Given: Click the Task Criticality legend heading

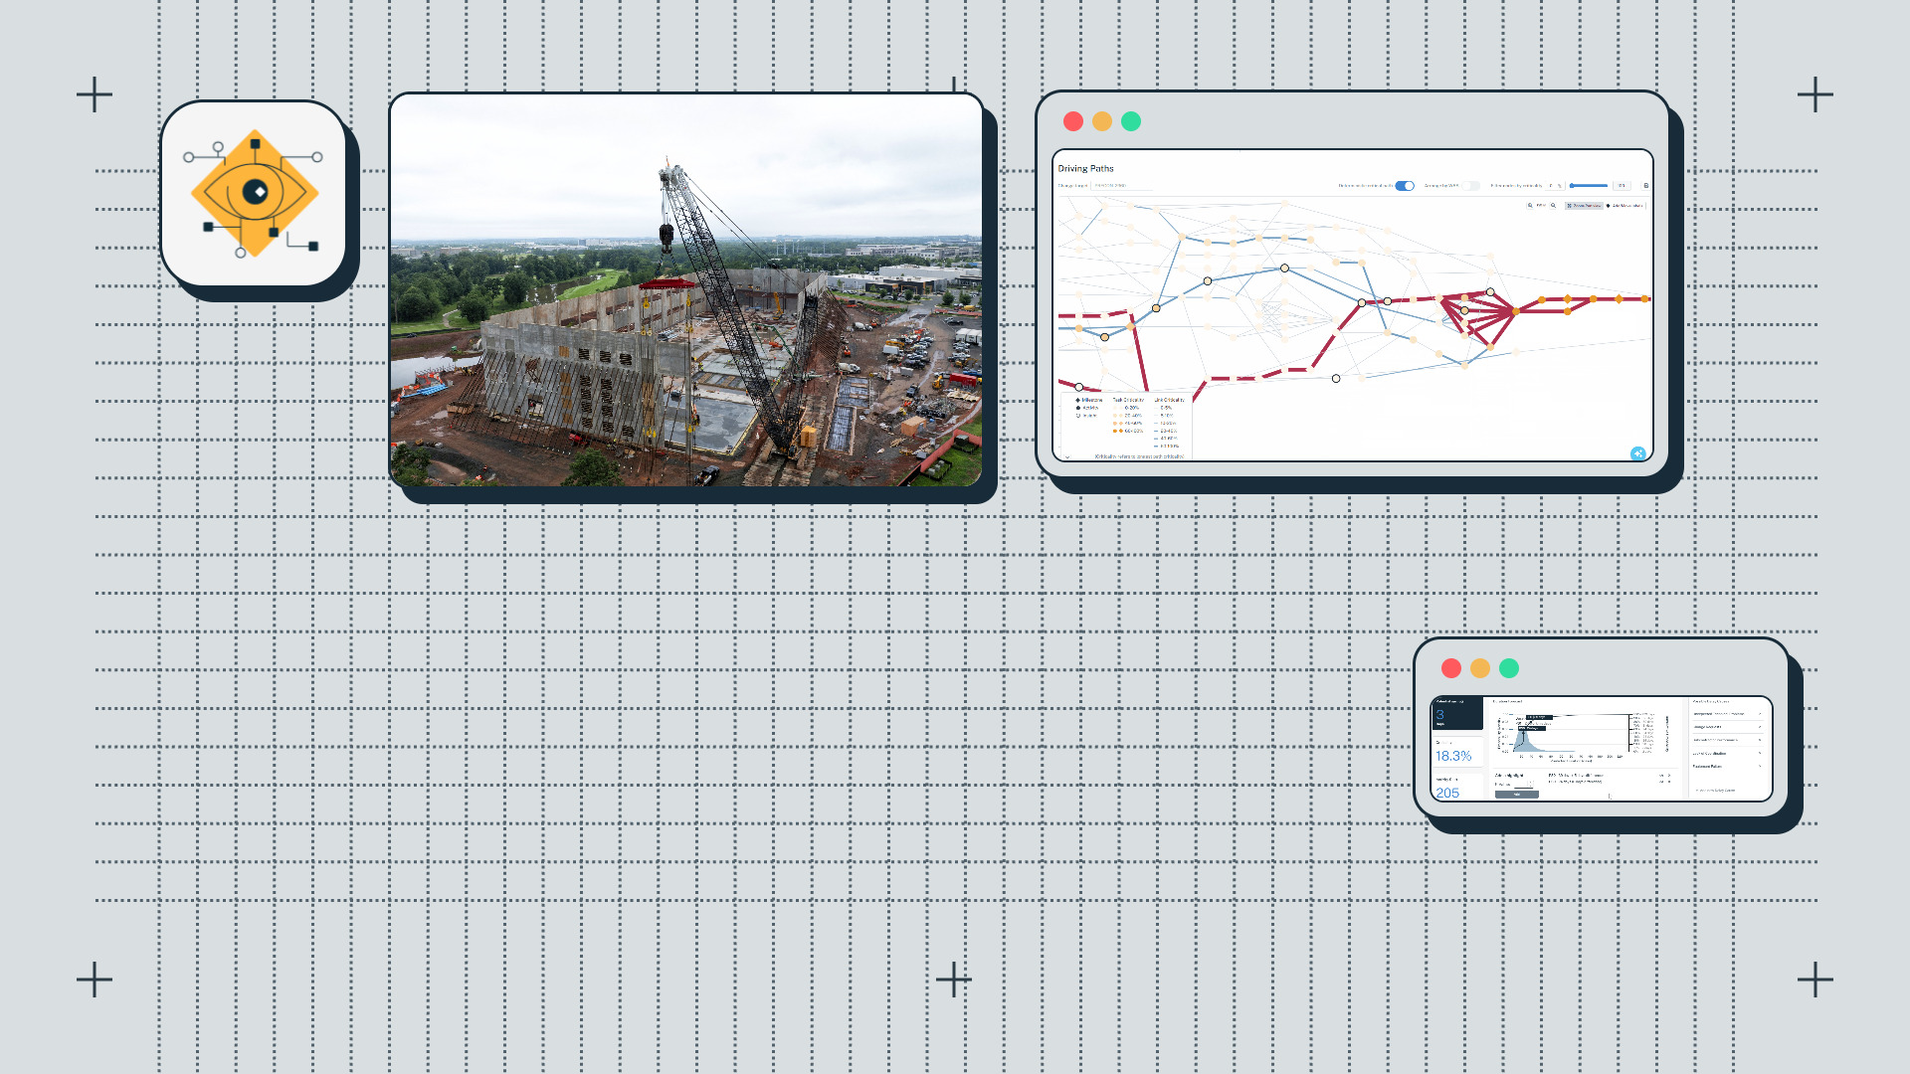Looking at the screenshot, I should (1128, 400).
